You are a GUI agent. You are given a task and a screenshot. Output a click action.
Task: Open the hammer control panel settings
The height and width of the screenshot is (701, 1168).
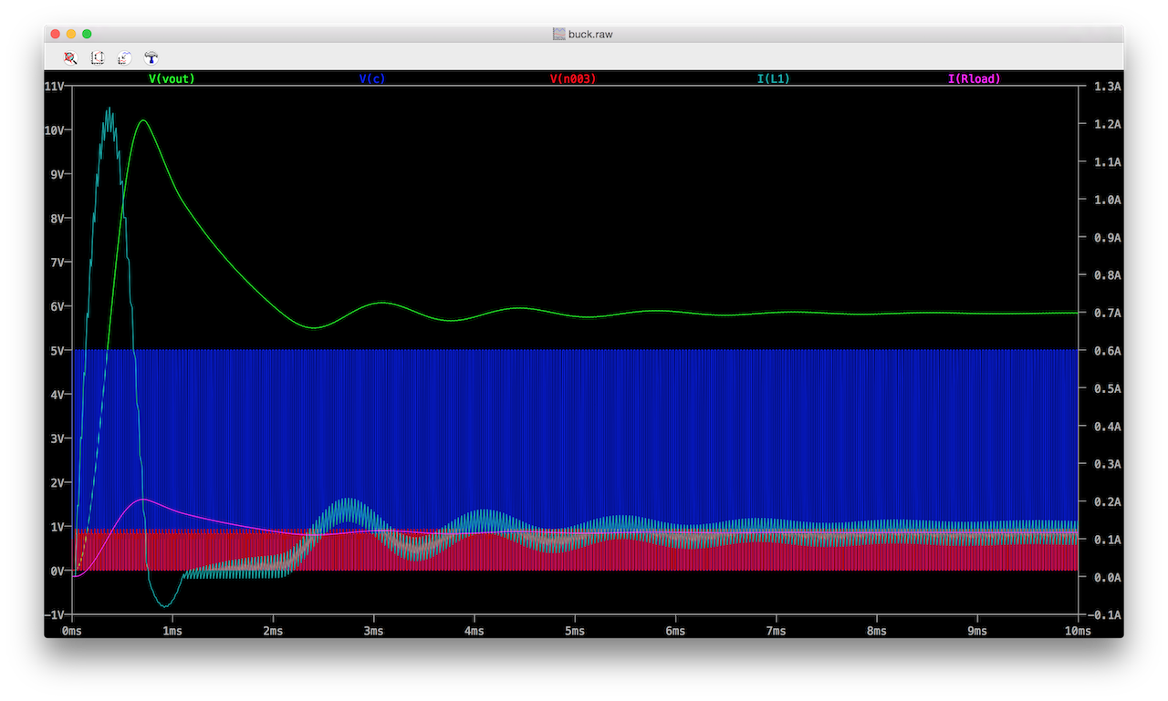pos(151,57)
